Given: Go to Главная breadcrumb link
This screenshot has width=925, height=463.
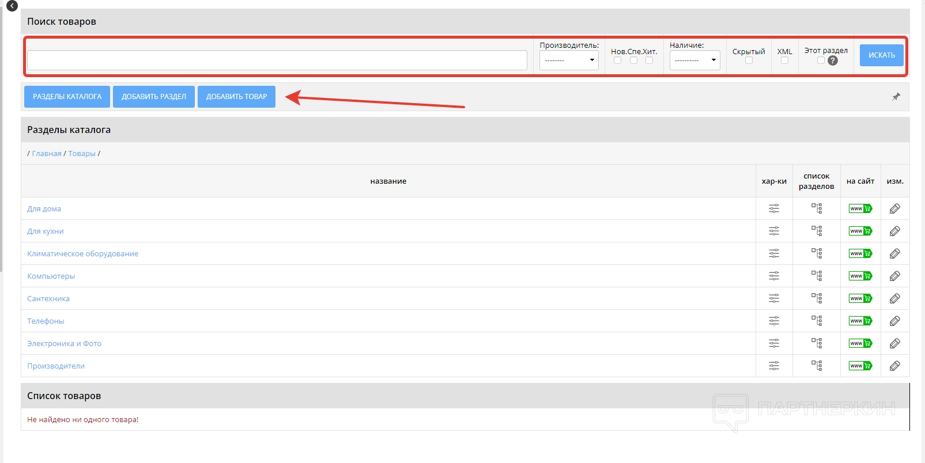Looking at the screenshot, I should [x=47, y=154].
